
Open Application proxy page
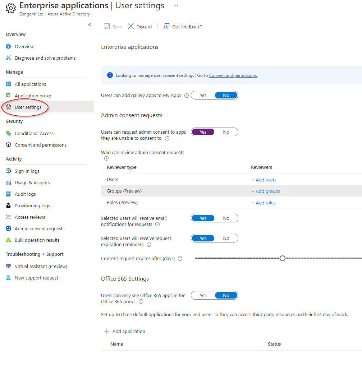tap(33, 96)
